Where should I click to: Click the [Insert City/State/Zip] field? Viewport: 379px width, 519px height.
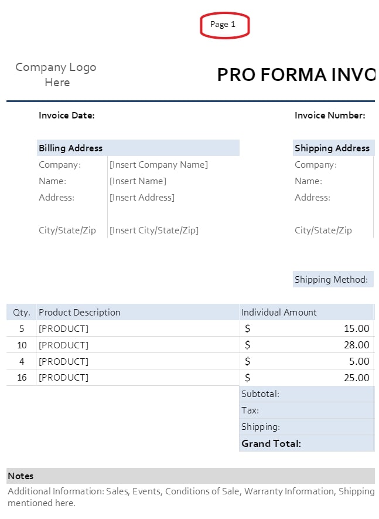pos(154,230)
